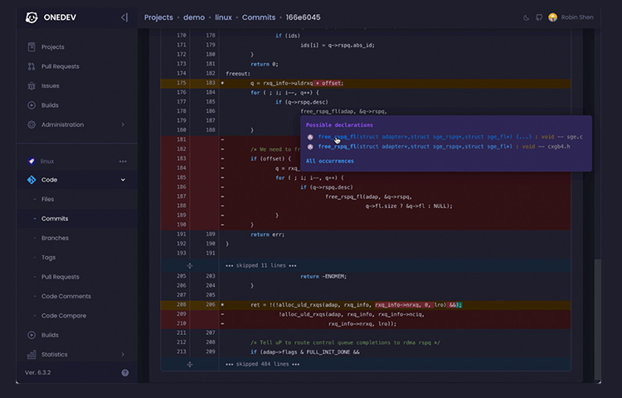Click highlighted '+ offset' change
This screenshot has width=622, height=398.
click(x=328, y=83)
